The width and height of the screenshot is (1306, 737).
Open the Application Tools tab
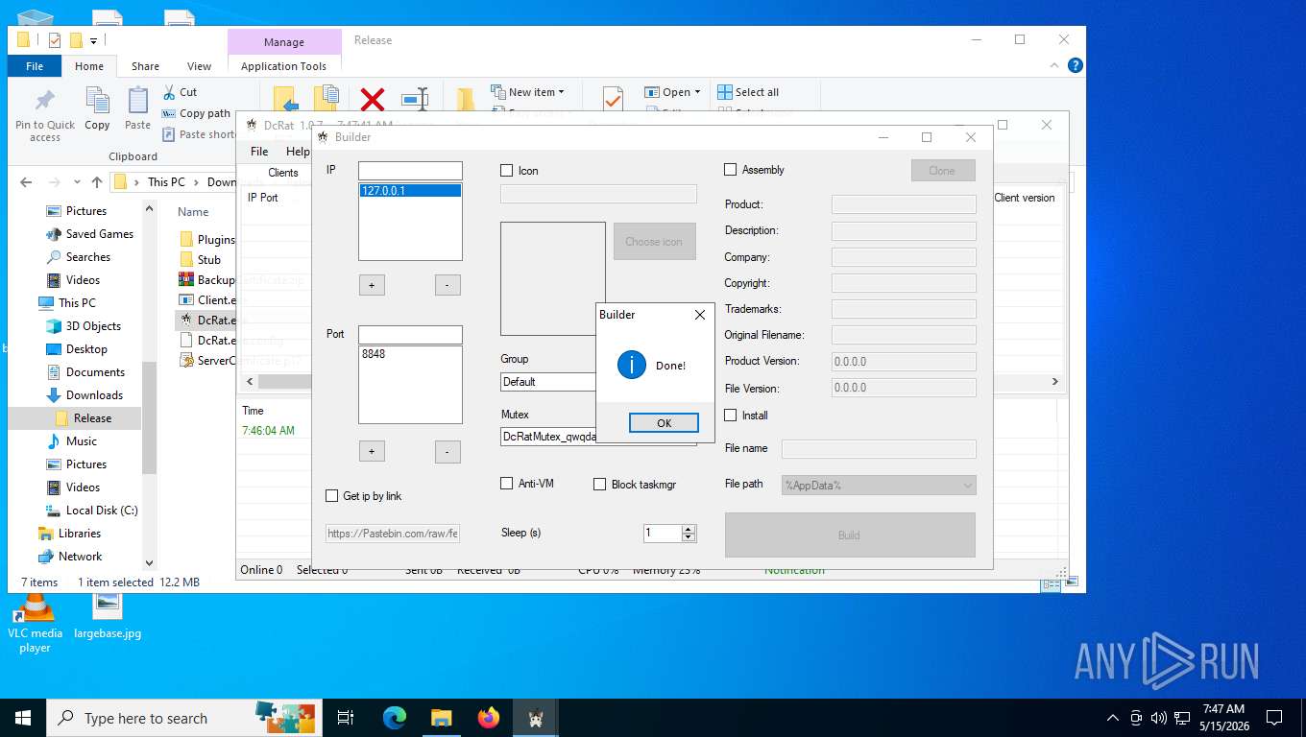tap(284, 66)
